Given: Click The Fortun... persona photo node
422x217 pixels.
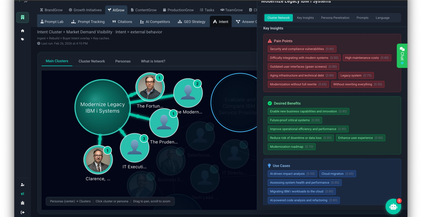Looking at the screenshot, I should coord(150,87).
